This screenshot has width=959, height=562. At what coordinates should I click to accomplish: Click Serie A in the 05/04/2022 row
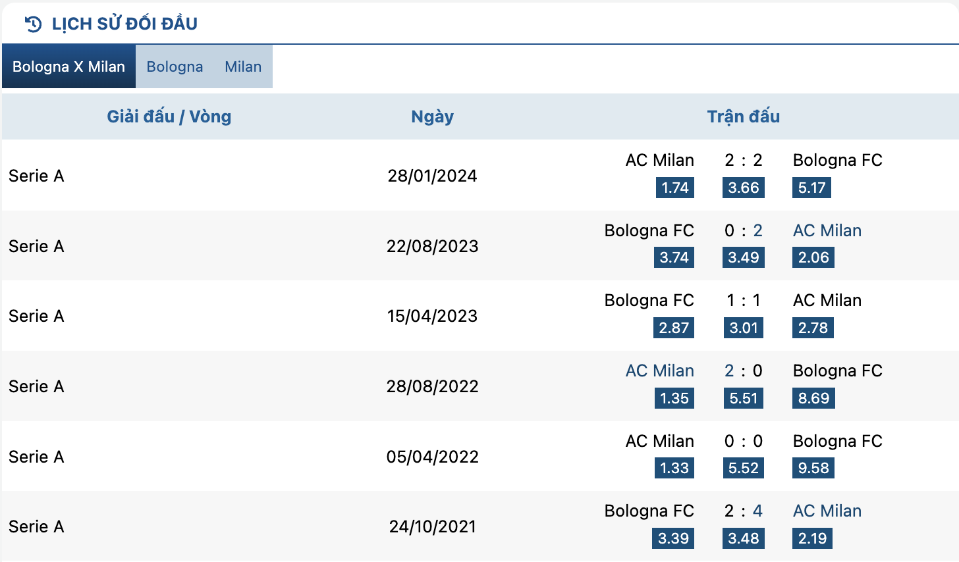[x=36, y=457]
